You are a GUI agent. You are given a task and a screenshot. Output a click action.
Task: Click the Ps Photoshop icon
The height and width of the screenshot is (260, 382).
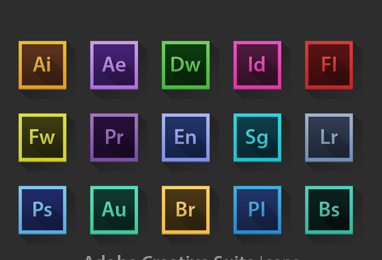point(43,210)
